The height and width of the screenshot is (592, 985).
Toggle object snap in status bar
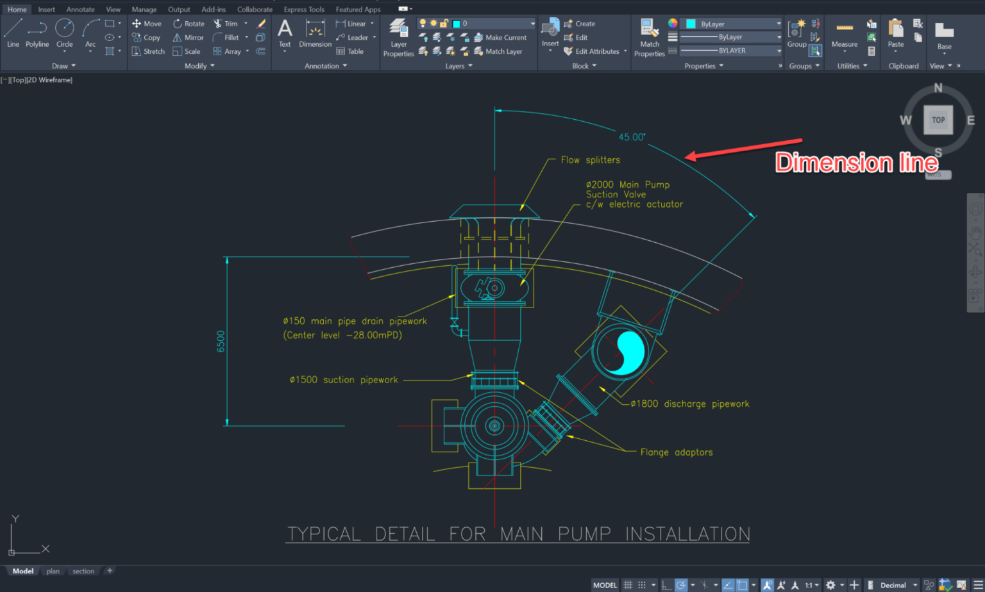tap(742, 585)
